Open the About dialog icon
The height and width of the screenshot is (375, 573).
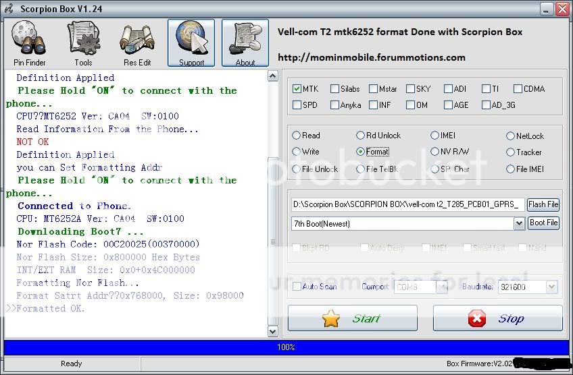pos(245,43)
